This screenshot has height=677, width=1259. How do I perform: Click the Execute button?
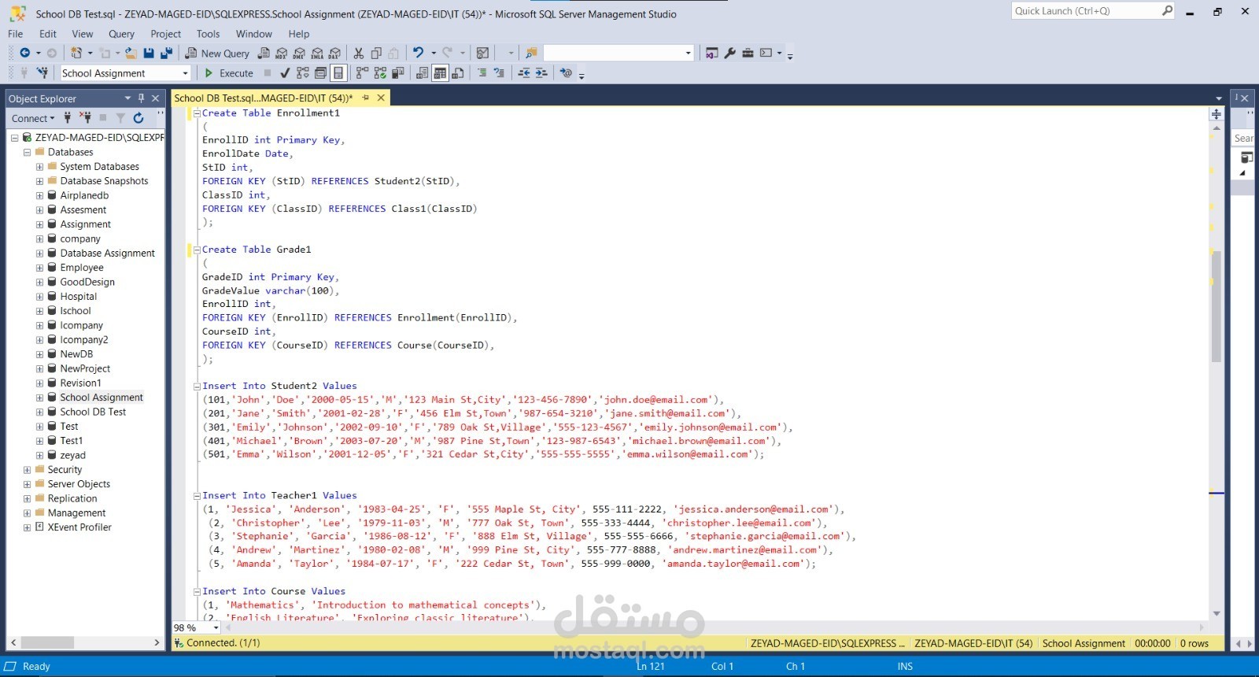coord(229,73)
